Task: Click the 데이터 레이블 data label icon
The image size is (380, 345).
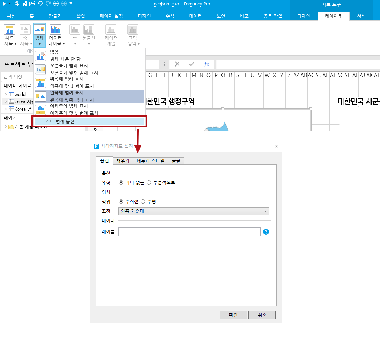Action: [x=56, y=30]
